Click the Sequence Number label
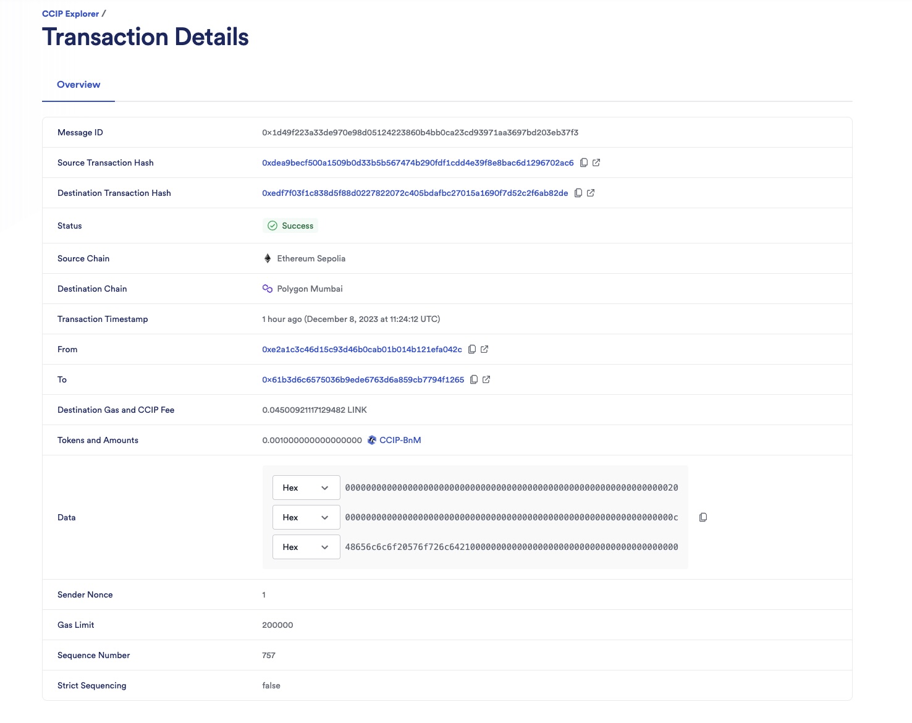The width and height of the screenshot is (912, 723). (94, 656)
